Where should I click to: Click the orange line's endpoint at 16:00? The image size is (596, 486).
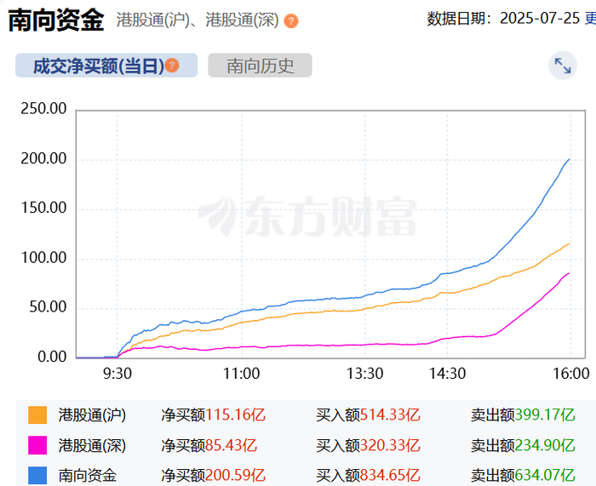click(x=569, y=244)
